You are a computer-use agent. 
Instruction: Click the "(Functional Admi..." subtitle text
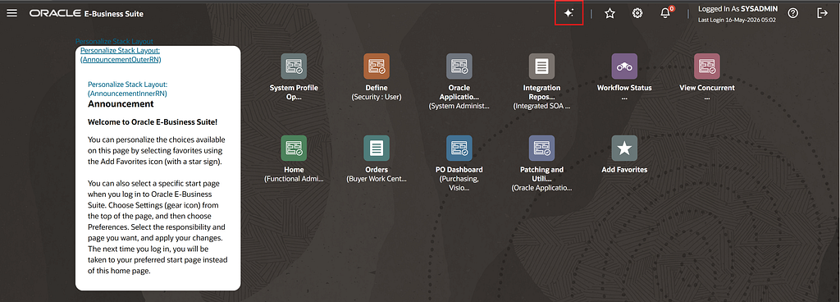pos(294,179)
